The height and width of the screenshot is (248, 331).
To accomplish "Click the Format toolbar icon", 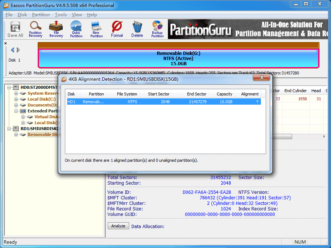I will tap(117, 29).
